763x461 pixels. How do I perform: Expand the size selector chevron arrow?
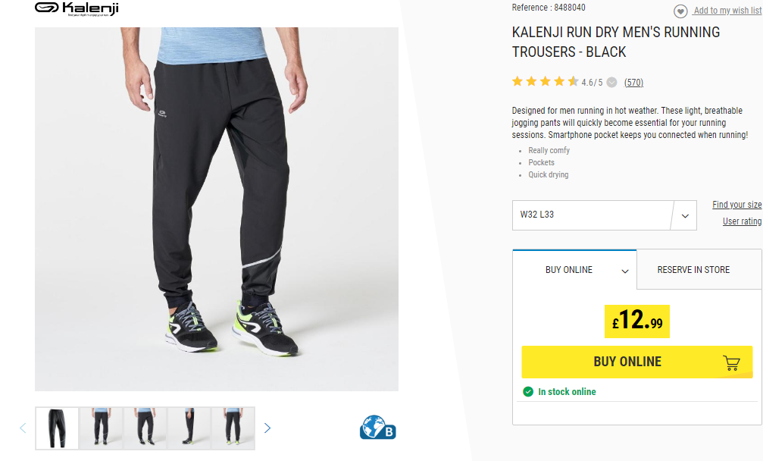click(685, 215)
